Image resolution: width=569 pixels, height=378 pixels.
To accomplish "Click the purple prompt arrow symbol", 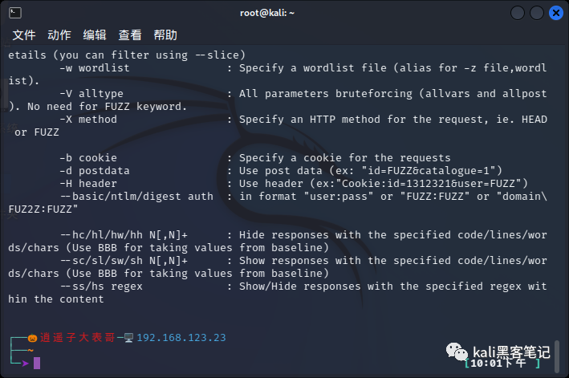I will 25,363.
